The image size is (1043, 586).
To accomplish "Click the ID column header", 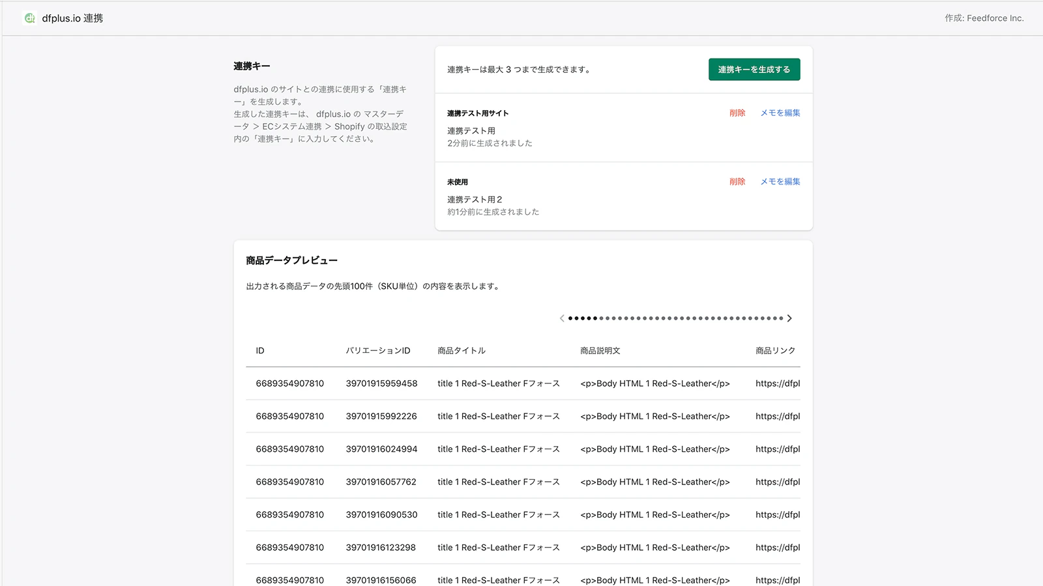I will pyautogui.click(x=260, y=350).
